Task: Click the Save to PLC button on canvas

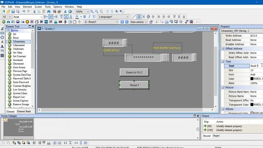Action: click(134, 72)
